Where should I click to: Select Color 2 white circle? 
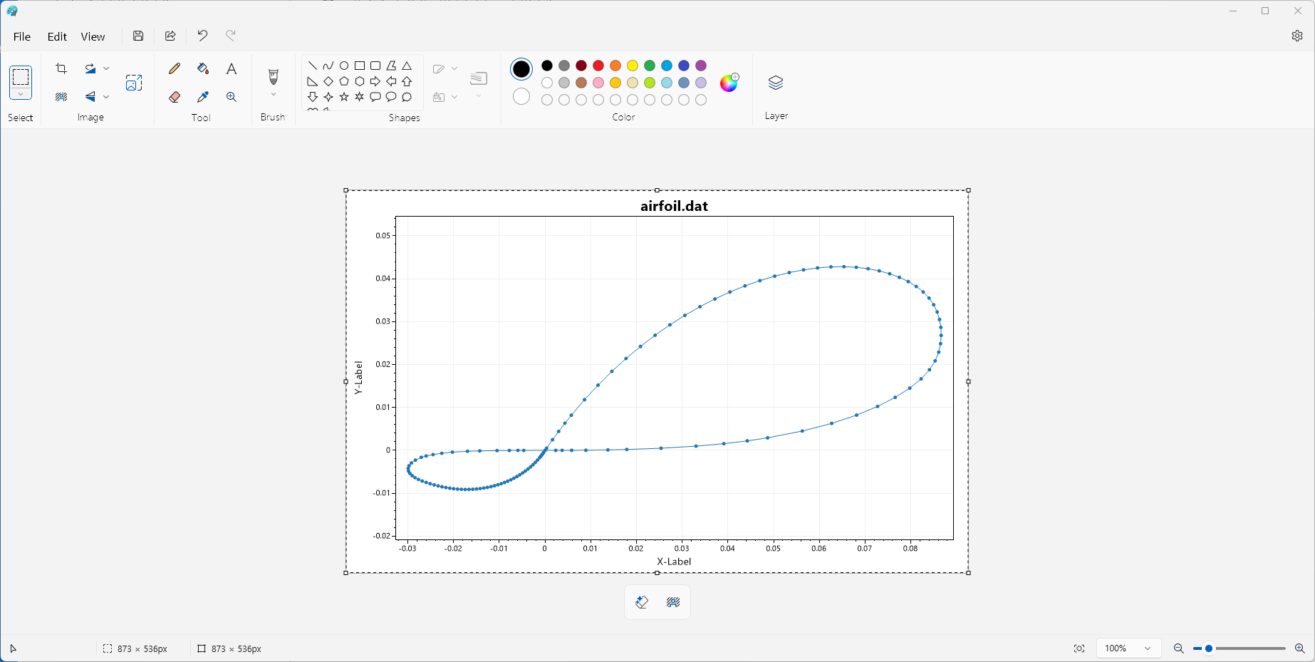pyautogui.click(x=521, y=96)
